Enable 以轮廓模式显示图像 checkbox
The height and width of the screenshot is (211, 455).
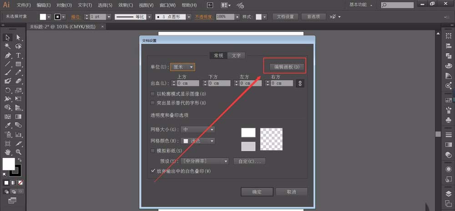pyautogui.click(x=153, y=94)
